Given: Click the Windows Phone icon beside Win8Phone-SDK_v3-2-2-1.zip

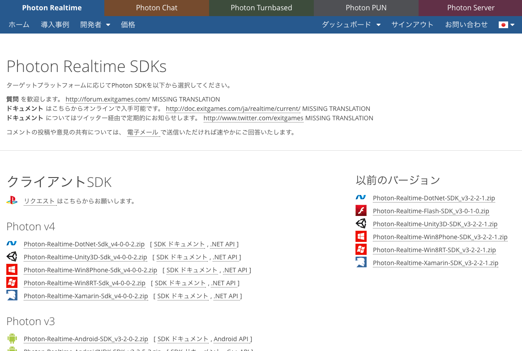Looking at the screenshot, I should [361, 237].
